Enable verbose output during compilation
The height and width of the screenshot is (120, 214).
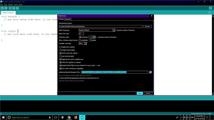tap(79, 40)
